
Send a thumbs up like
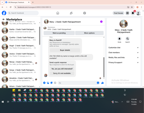pyautogui.click(x=103, y=83)
